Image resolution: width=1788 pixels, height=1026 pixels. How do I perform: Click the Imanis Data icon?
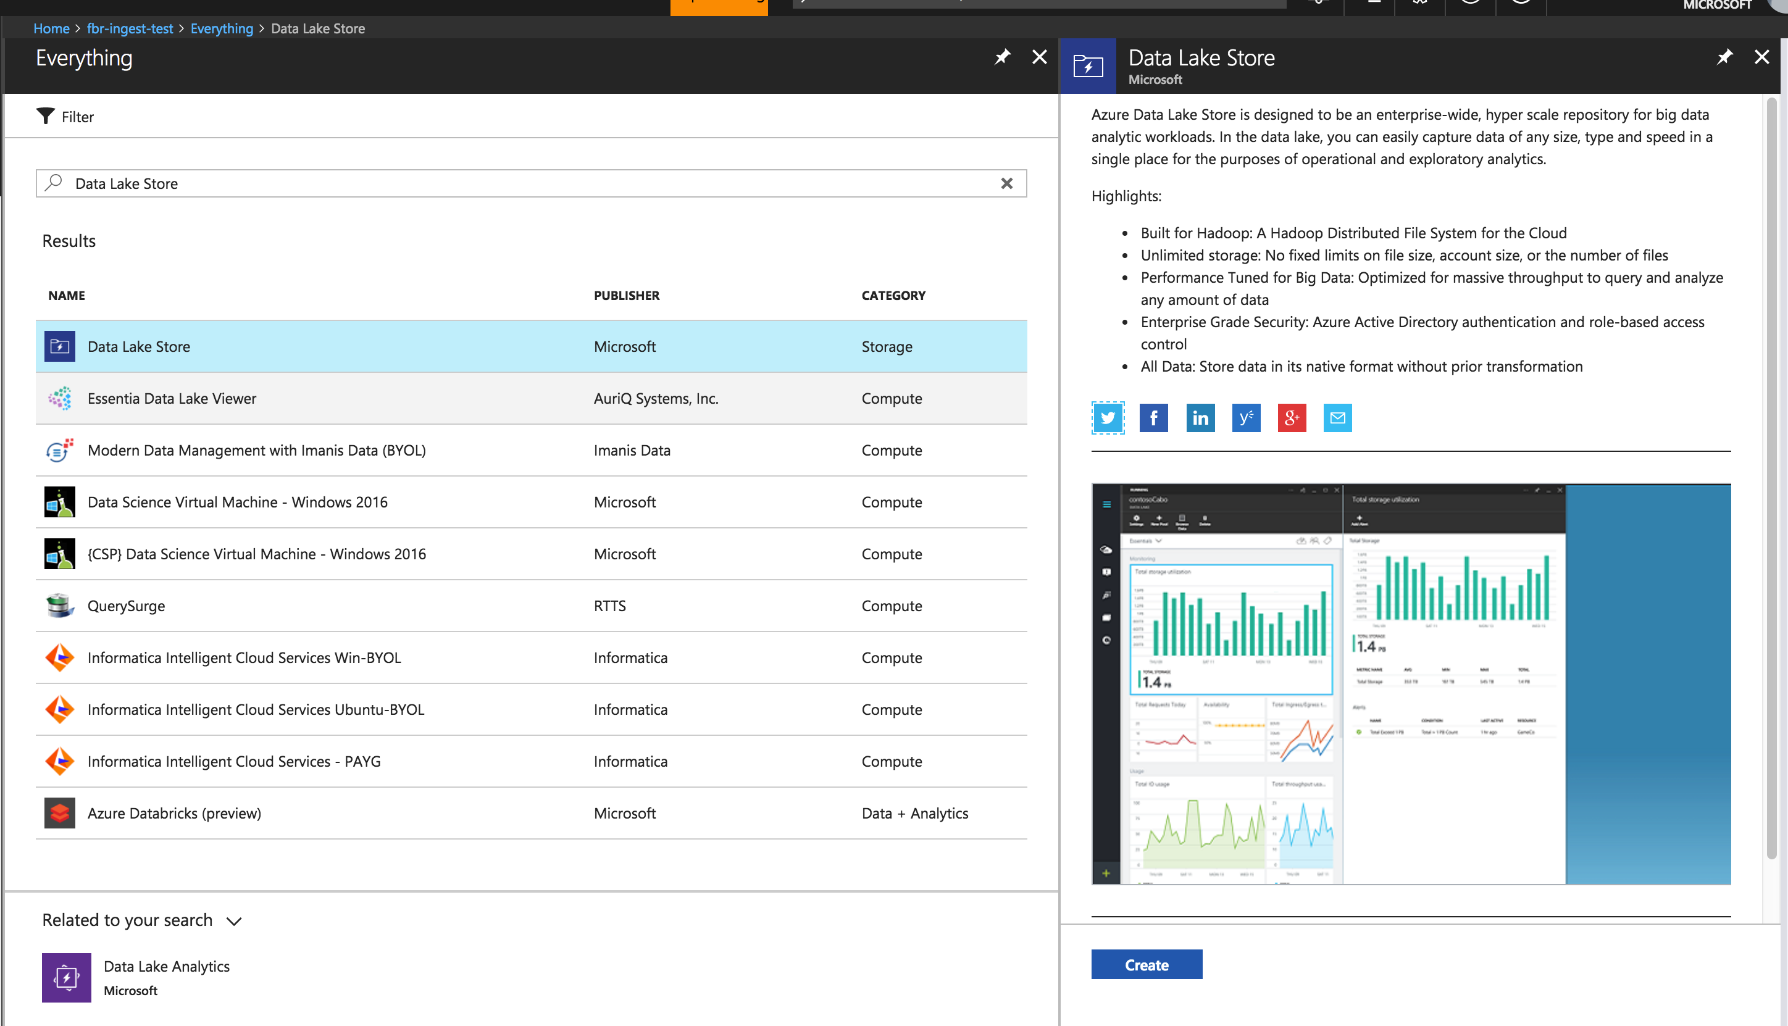coord(60,449)
